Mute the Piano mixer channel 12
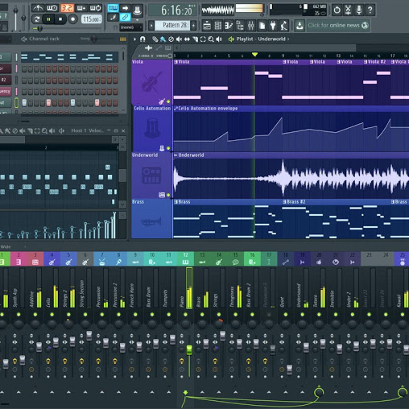The height and width of the screenshot is (409, 409). pos(186,315)
